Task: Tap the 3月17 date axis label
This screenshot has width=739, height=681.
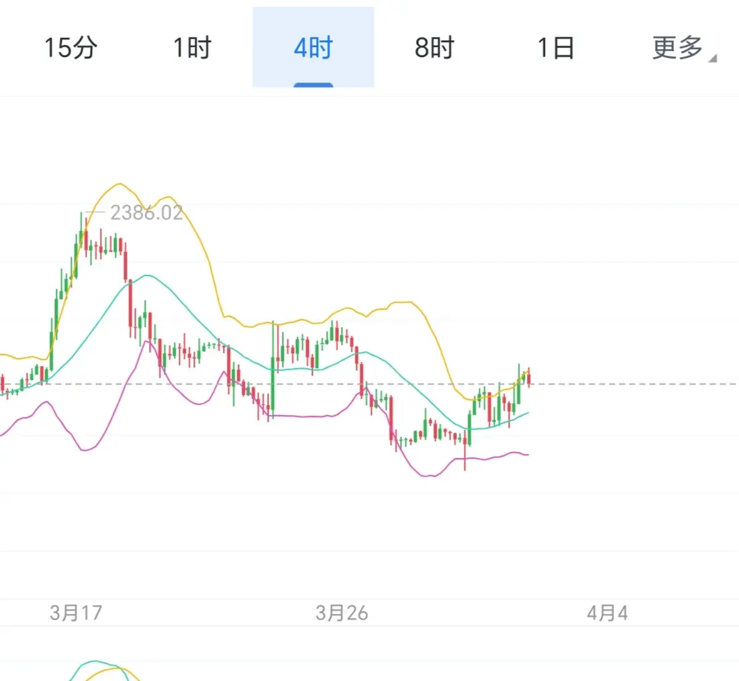Action: point(75,612)
